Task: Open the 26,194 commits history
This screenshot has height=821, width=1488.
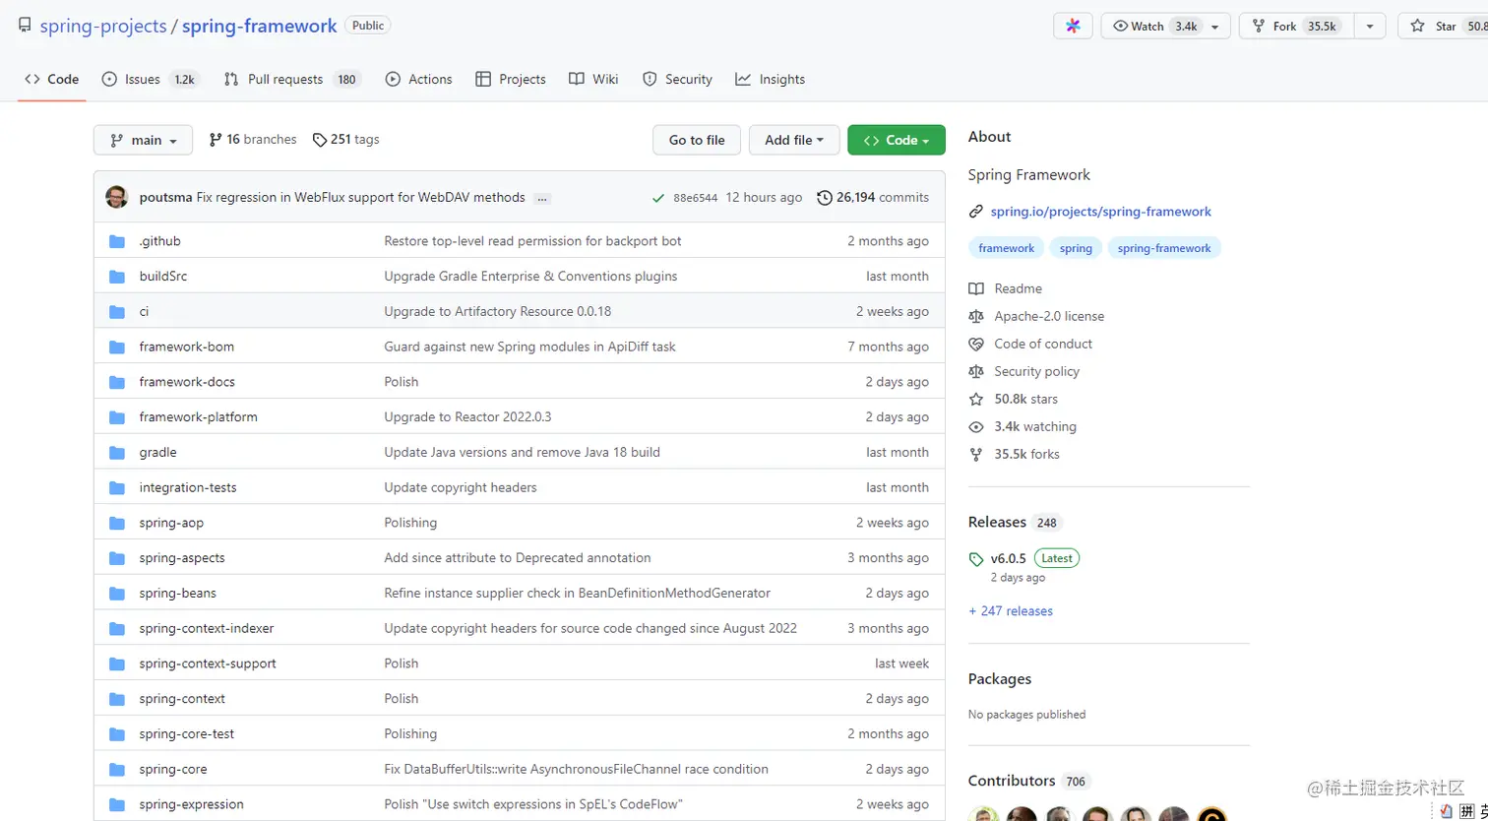Action: coord(873,198)
